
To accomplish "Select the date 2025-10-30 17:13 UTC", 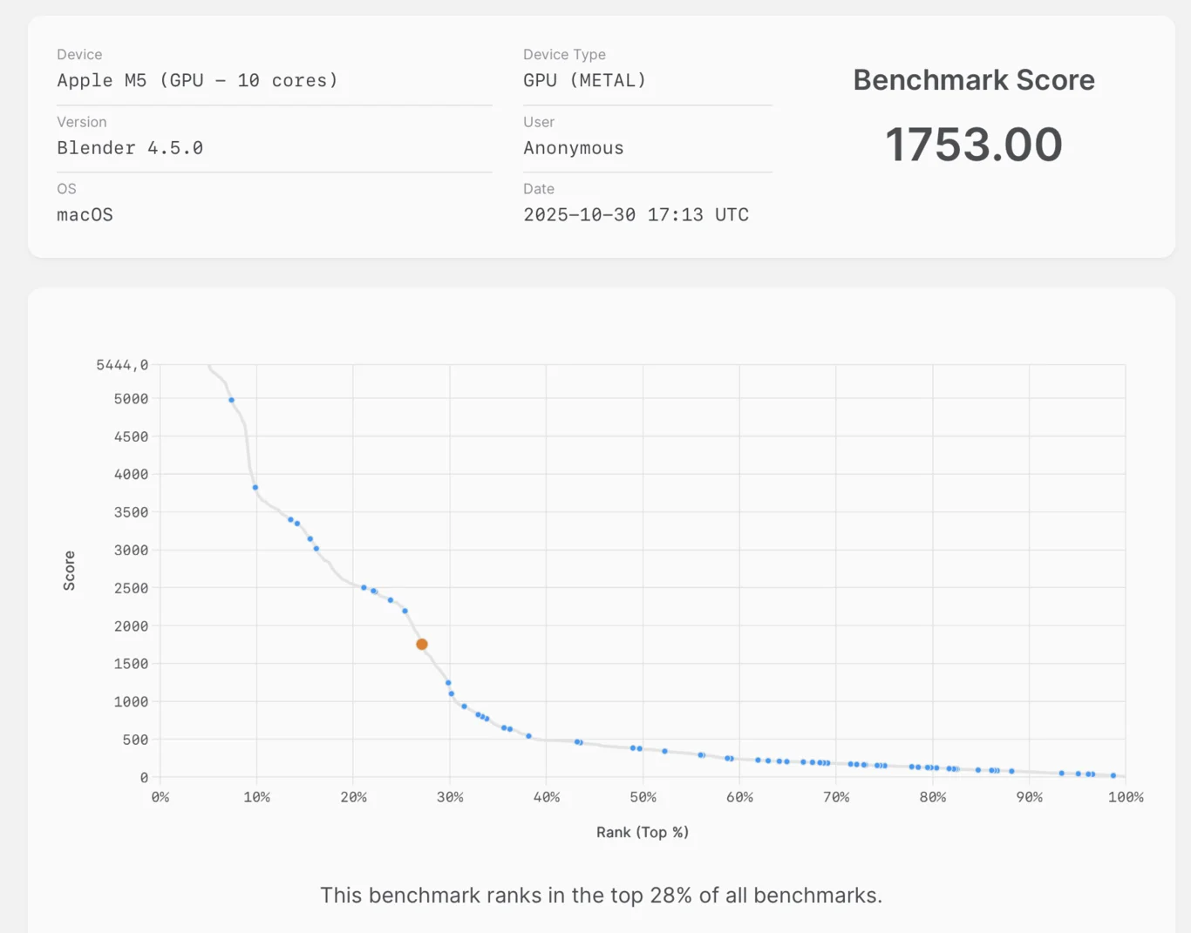I will point(636,215).
